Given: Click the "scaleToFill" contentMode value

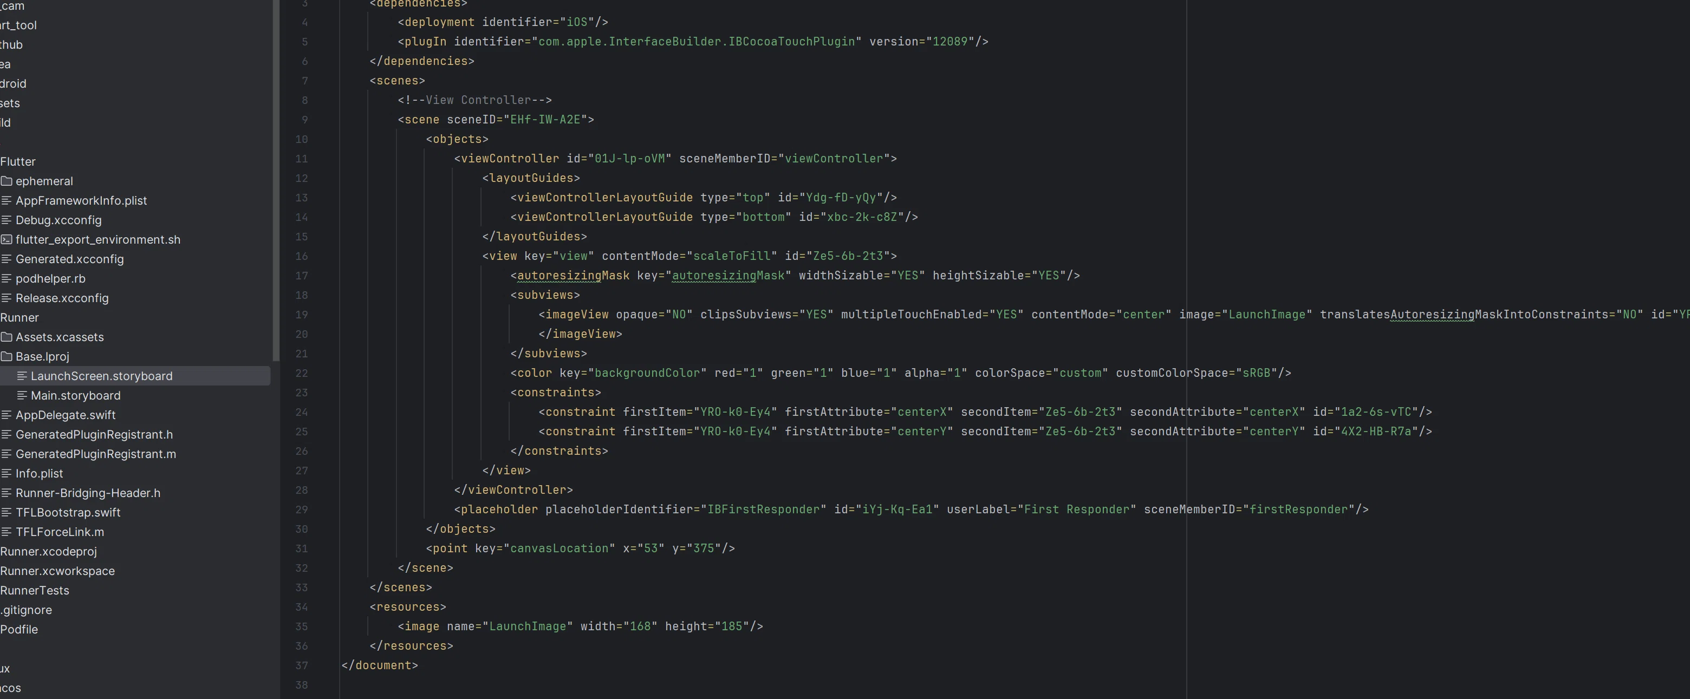Looking at the screenshot, I should click(731, 256).
